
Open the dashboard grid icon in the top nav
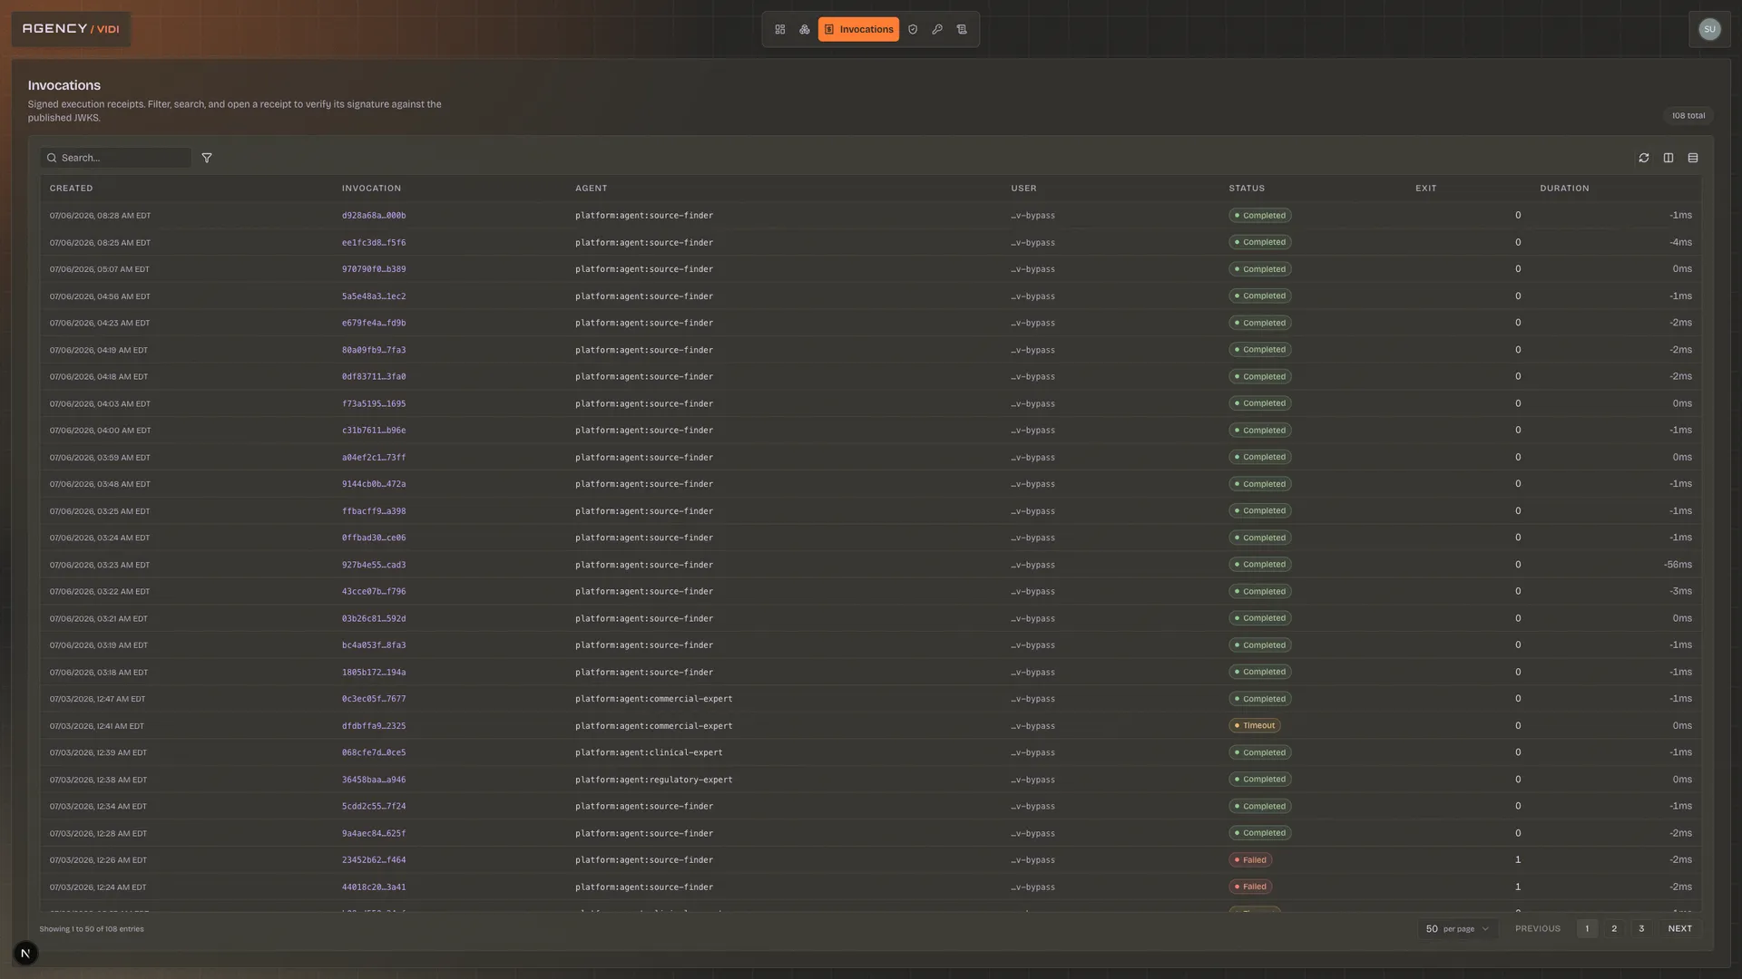pyautogui.click(x=780, y=29)
